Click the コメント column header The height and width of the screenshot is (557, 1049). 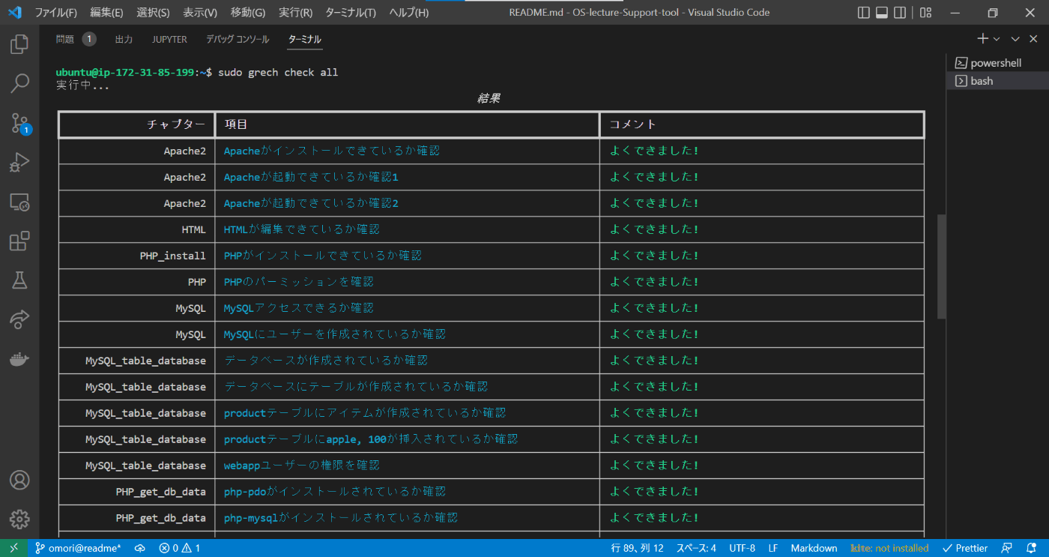coord(633,124)
